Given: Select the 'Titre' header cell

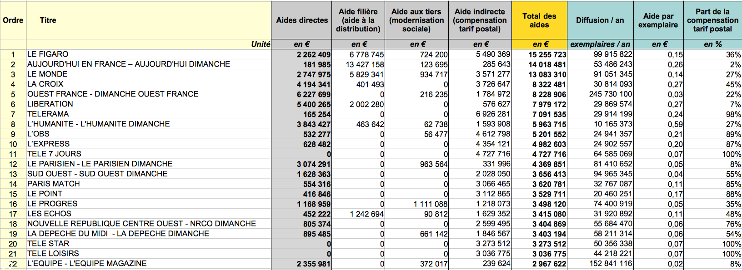Looking at the screenshot, I should pyautogui.click(x=48, y=20).
